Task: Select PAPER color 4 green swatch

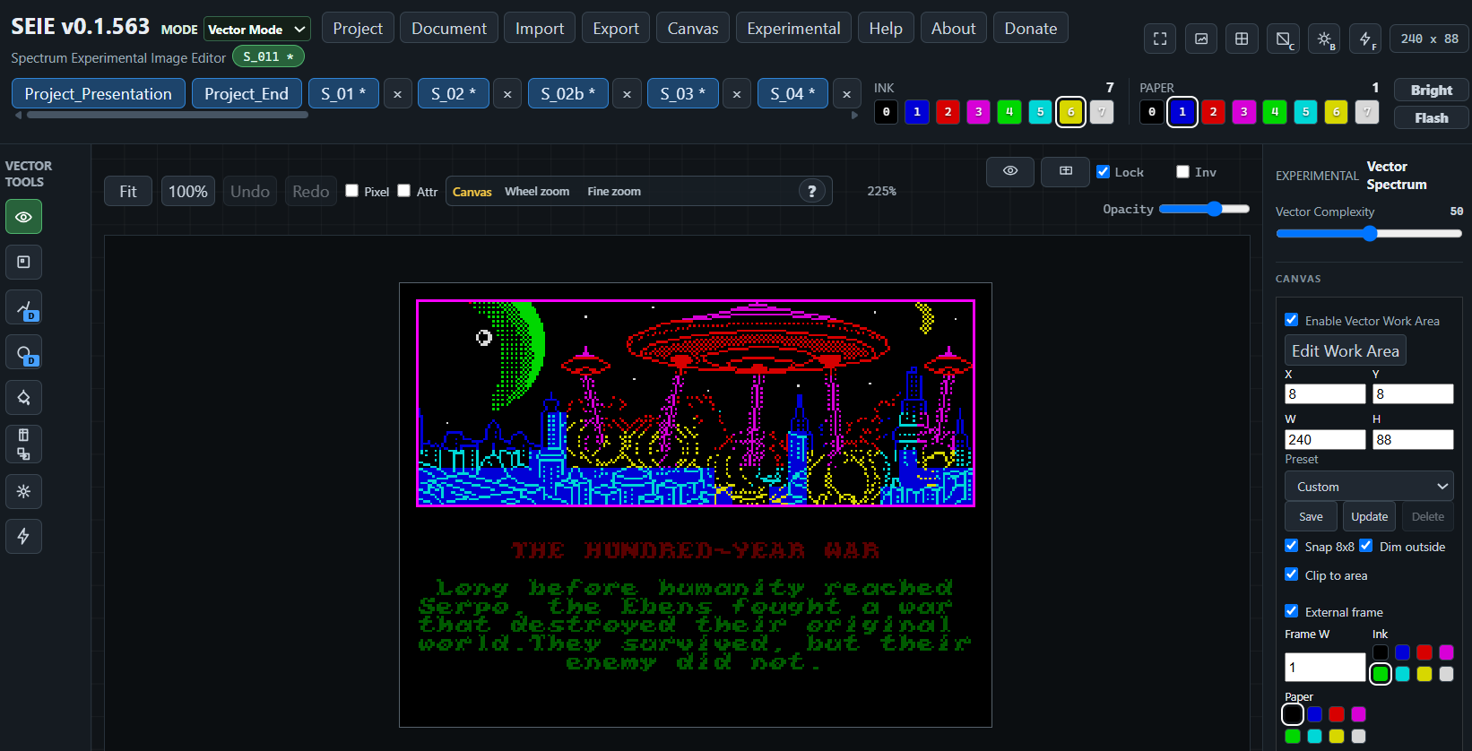Action: click(1275, 112)
